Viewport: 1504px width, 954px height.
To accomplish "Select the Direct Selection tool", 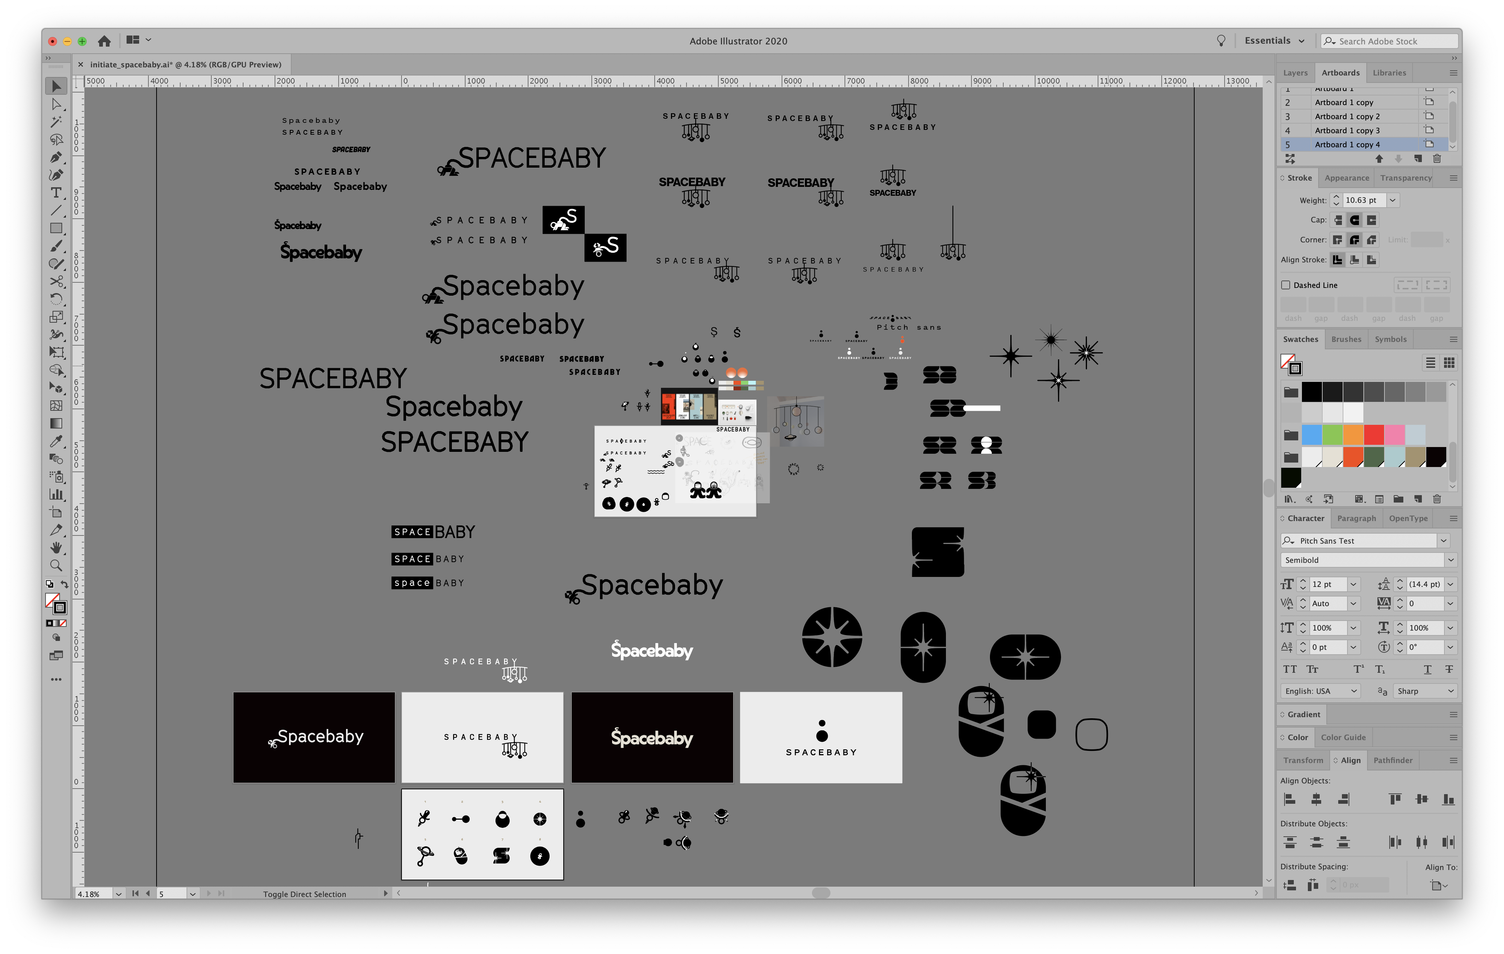I will [56, 104].
